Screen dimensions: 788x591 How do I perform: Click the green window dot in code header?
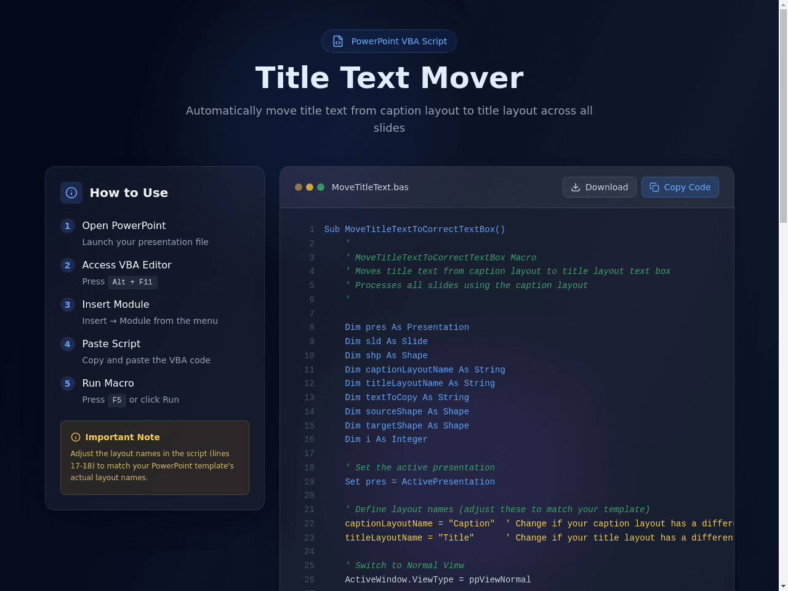click(x=321, y=187)
